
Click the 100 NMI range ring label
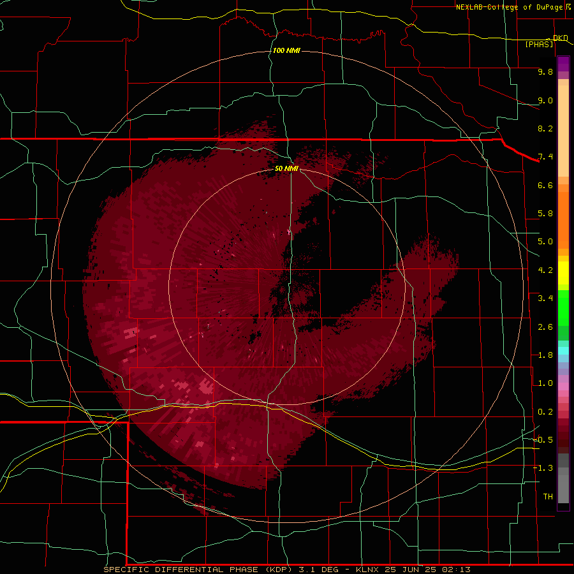286,50
